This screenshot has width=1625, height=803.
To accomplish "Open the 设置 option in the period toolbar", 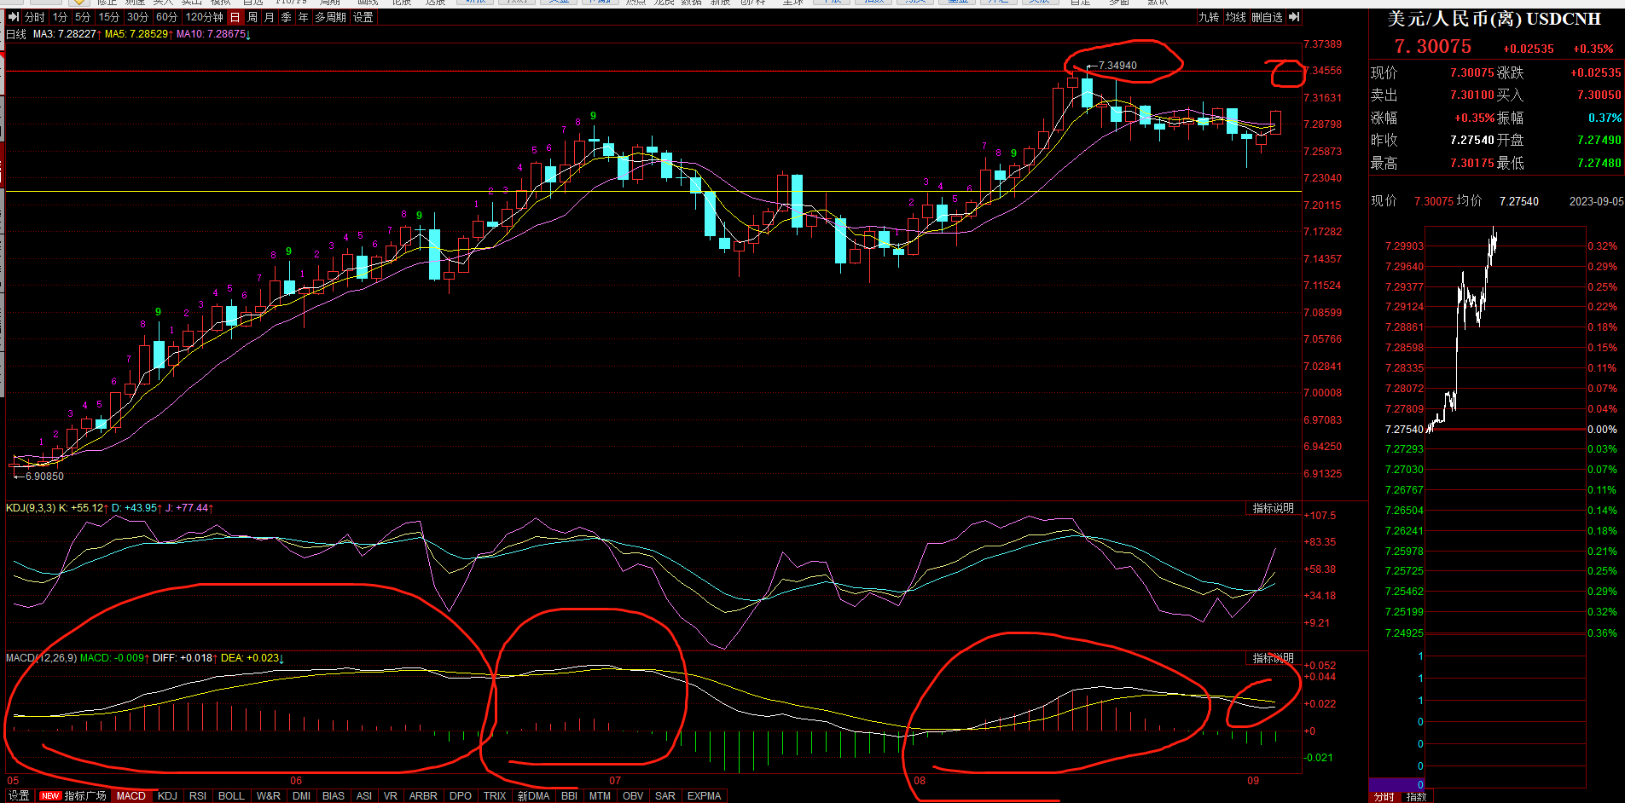I will pos(363,17).
